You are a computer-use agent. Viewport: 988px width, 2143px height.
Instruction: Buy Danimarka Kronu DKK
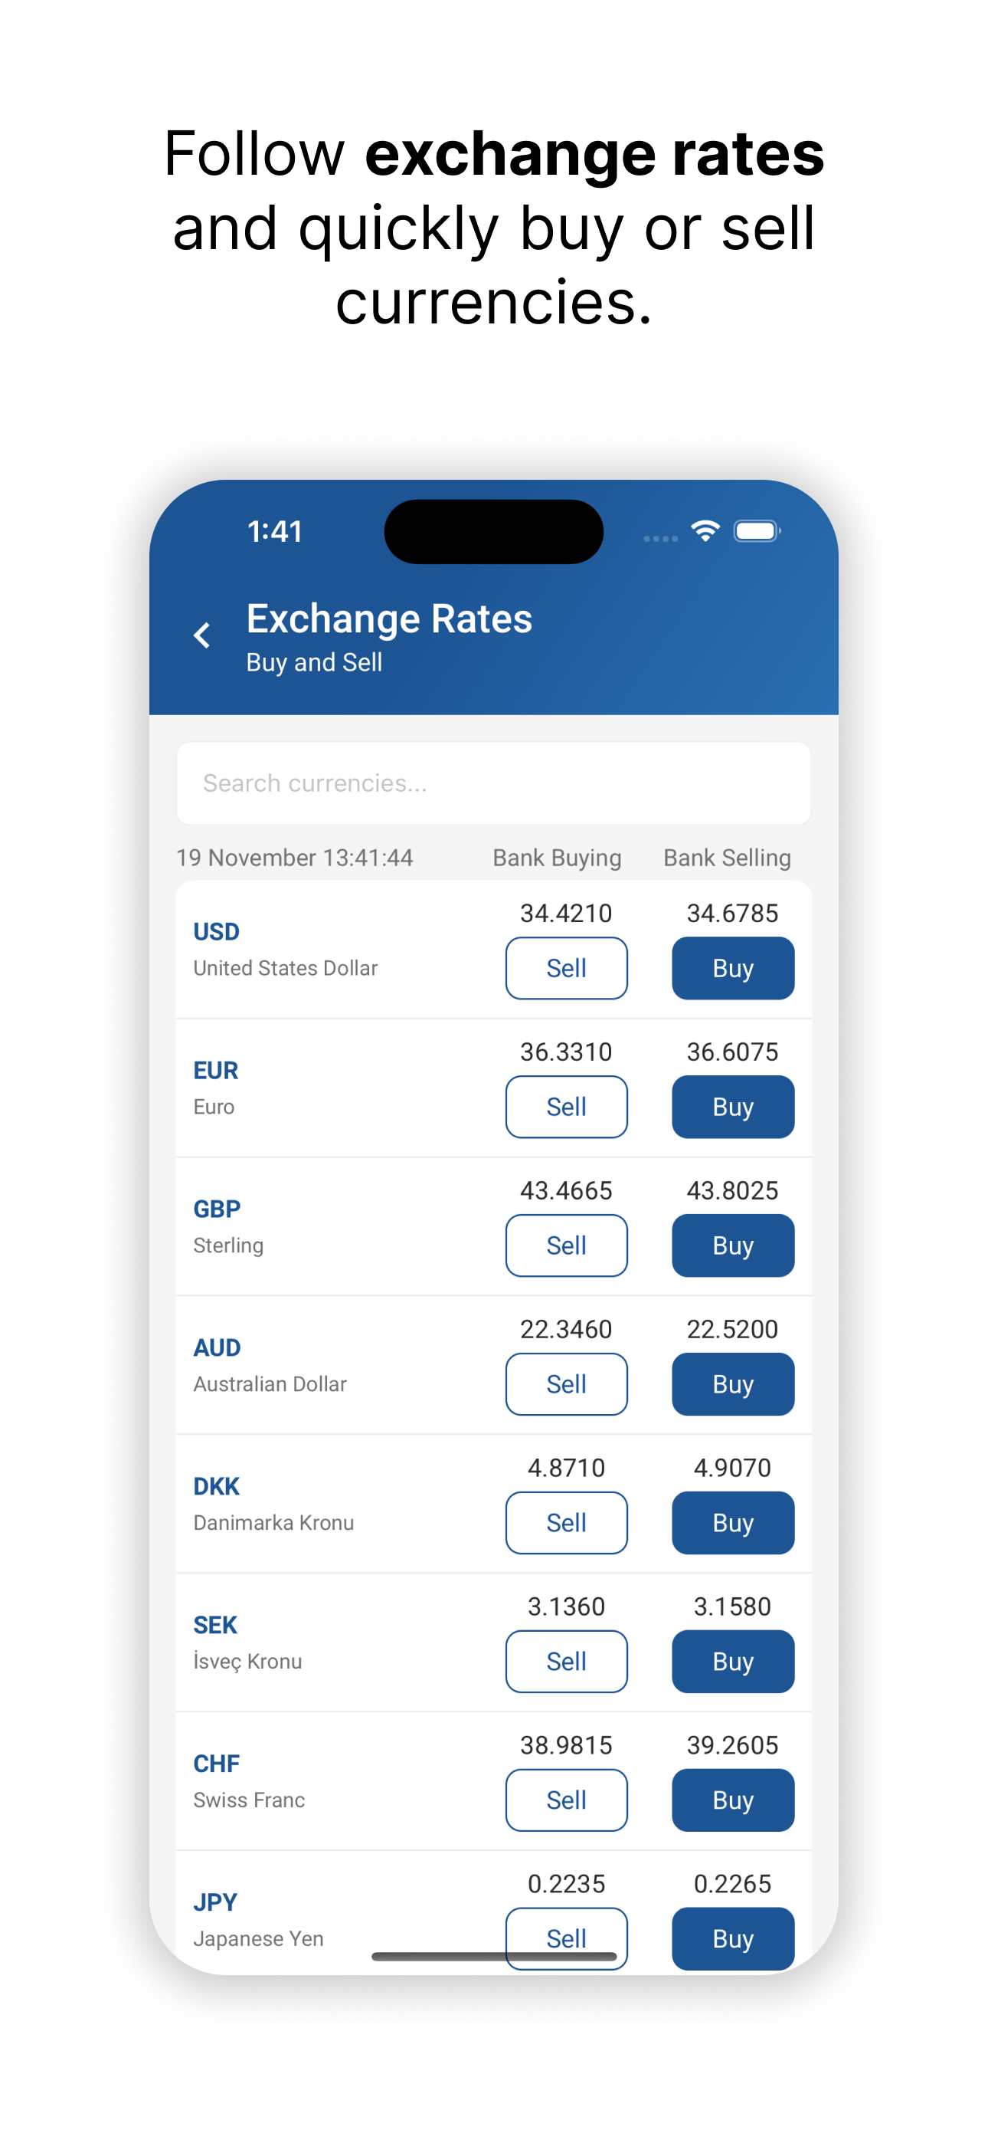point(733,1522)
